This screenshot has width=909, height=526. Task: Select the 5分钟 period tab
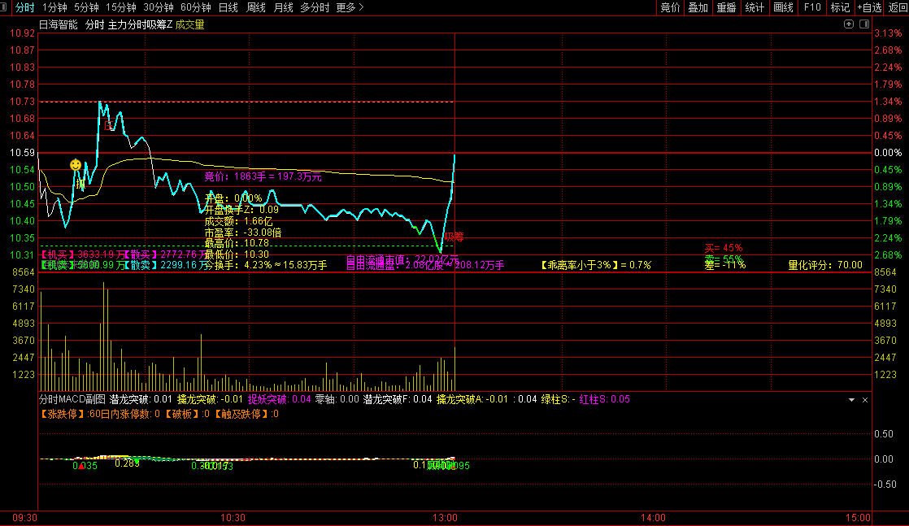tap(86, 7)
